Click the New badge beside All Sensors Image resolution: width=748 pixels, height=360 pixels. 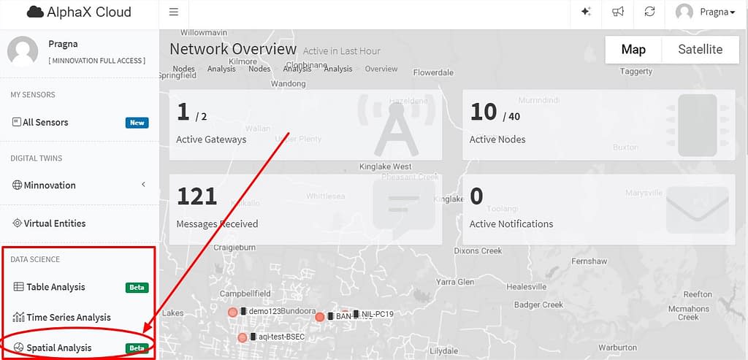click(x=137, y=123)
